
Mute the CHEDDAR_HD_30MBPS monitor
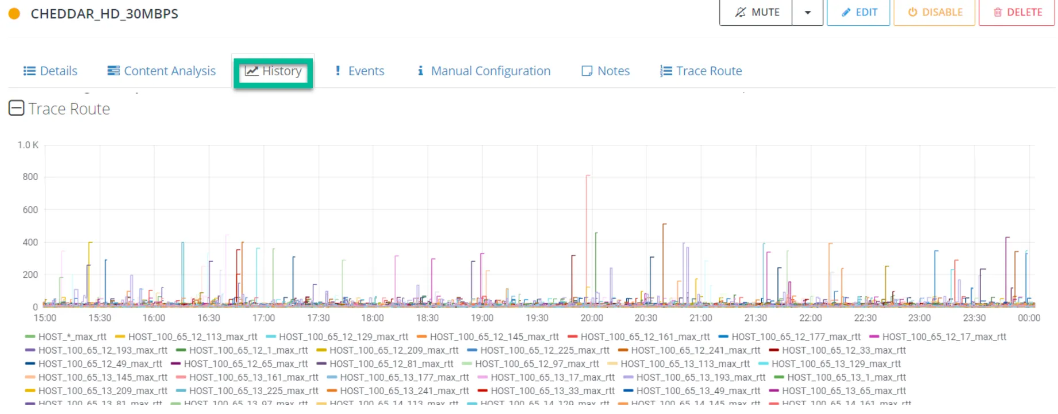point(756,12)
